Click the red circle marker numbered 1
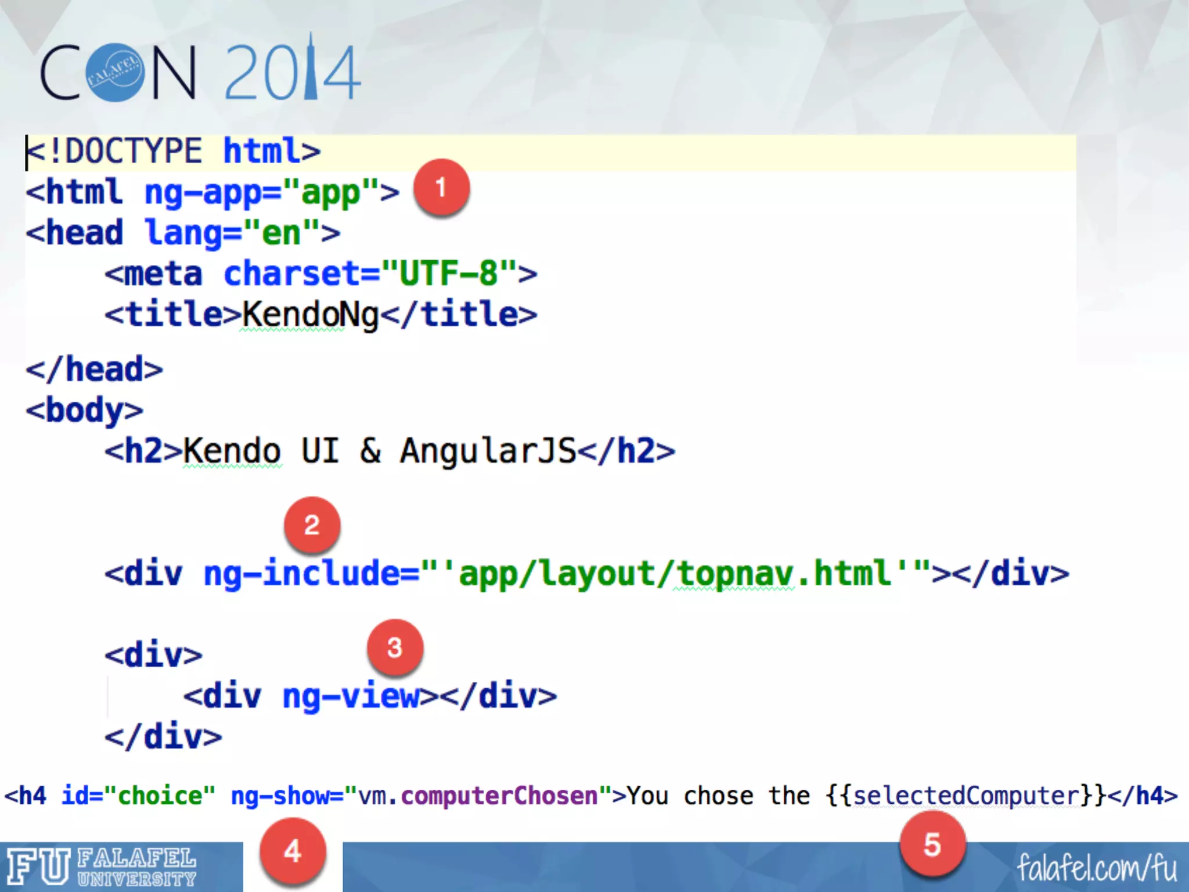The height and width of the screenshot is (892, 1189). [x=441, y=188]
